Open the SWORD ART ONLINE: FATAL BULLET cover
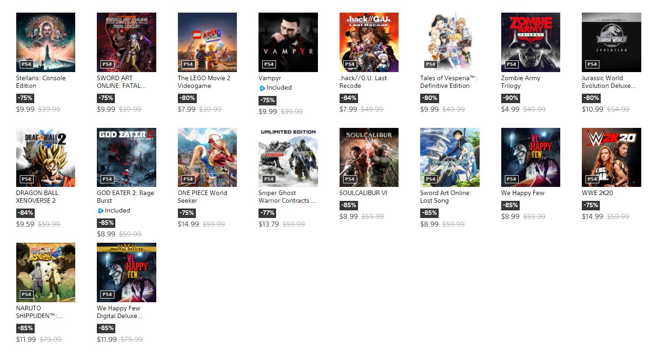 click(127, 42)
